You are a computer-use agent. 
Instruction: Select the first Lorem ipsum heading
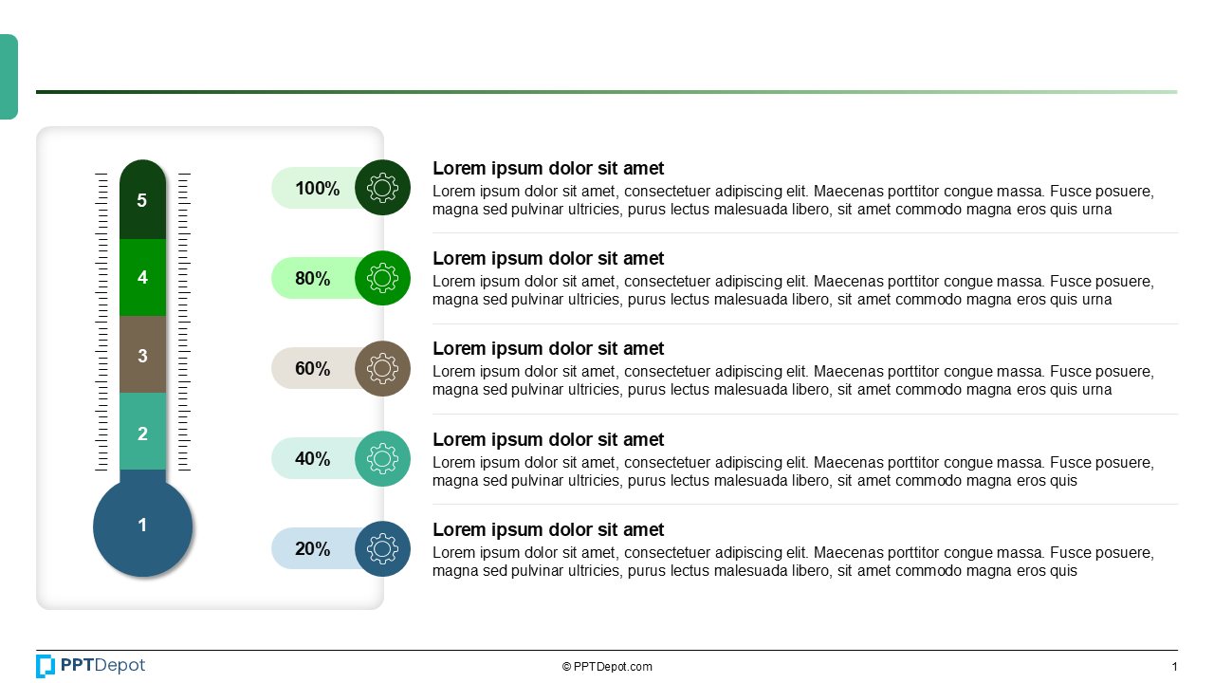(548, 169)
